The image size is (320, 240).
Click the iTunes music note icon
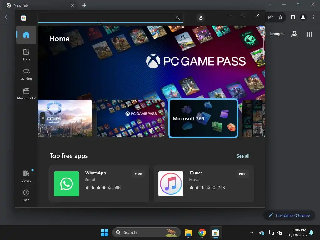[x=171, y=184]
